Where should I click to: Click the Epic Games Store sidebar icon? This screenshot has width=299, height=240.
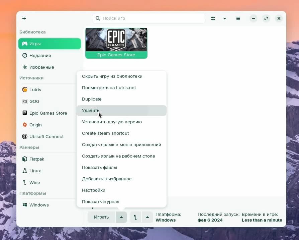(25, 113)
